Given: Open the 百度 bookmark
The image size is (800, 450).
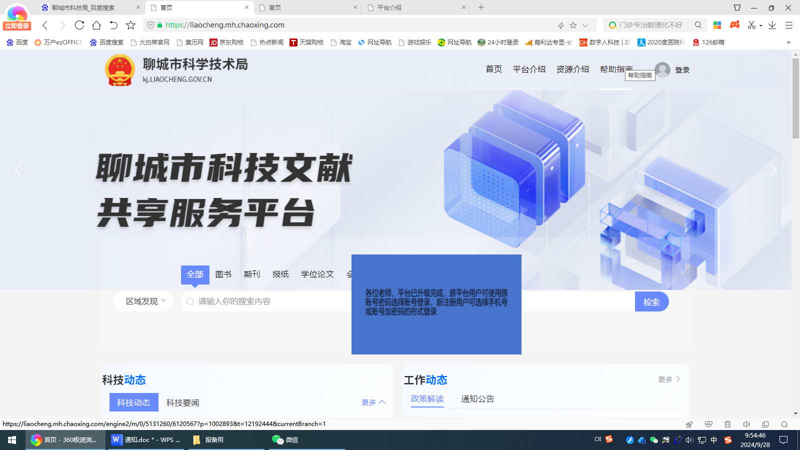Looking at the screenshot, I should 17,42.
